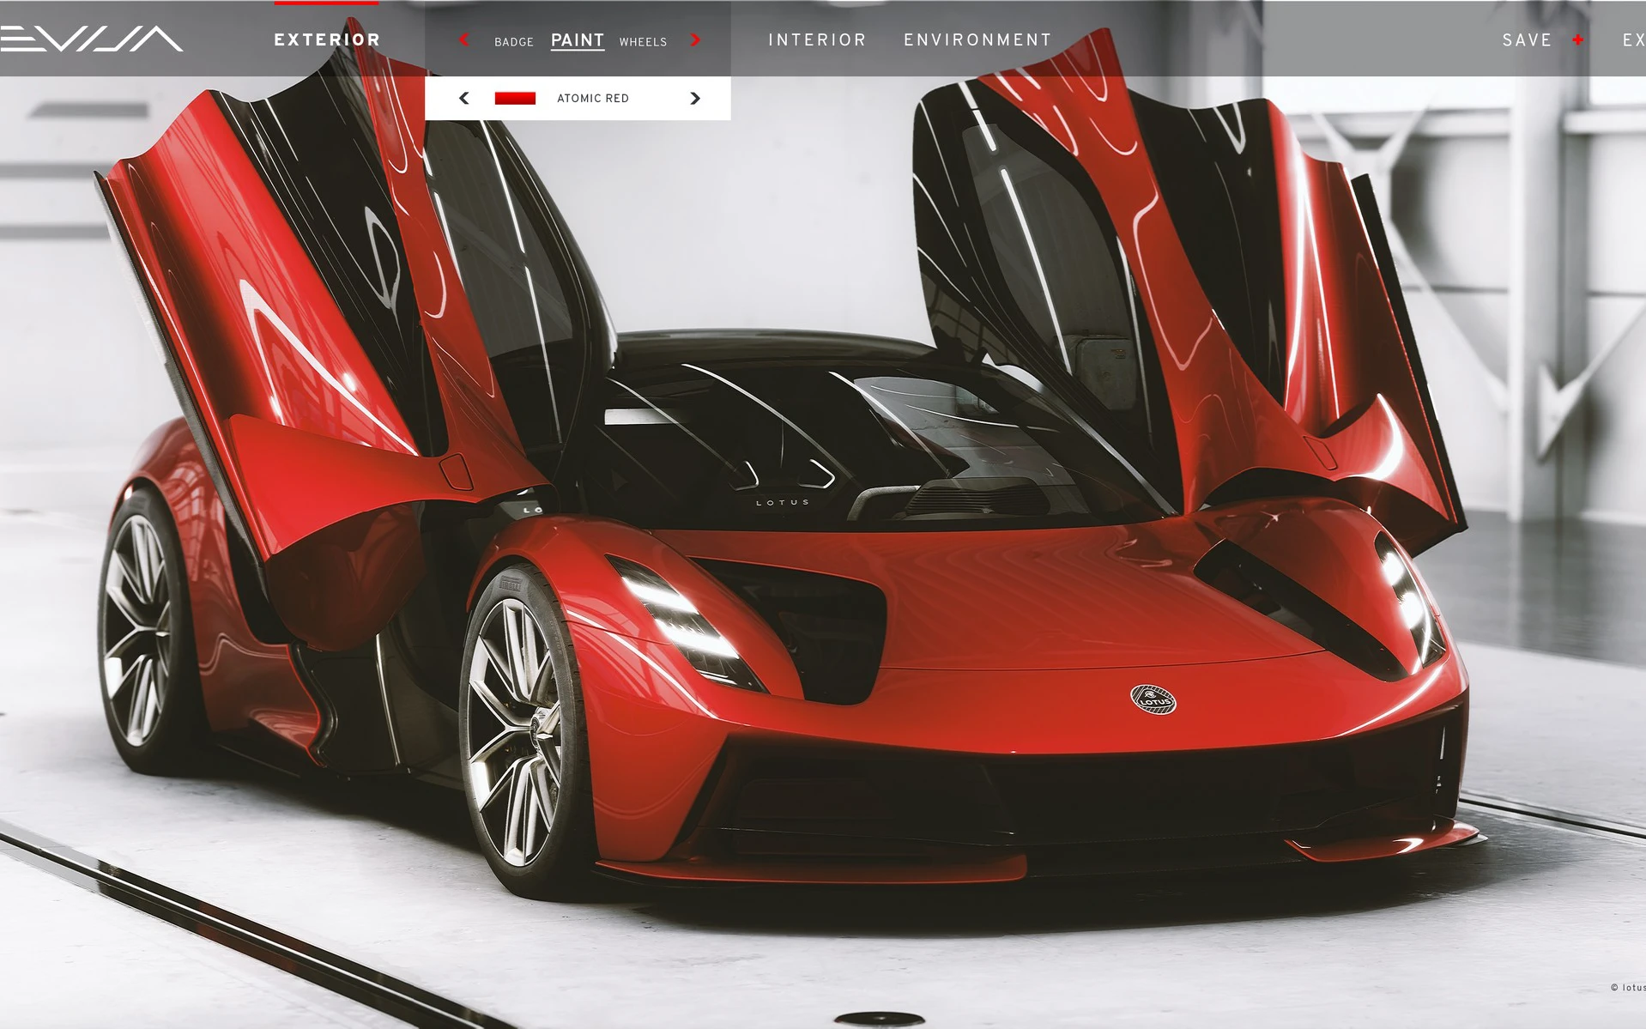Click the red plus icon beside Save
Viewport: 1646px width, 1029px height.
pyautogui.click(x=1577, y=39)
